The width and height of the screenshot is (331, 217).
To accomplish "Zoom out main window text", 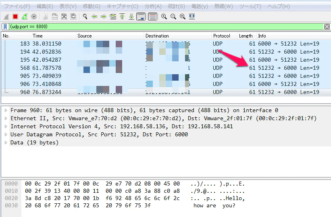I will tap(173, 17).
